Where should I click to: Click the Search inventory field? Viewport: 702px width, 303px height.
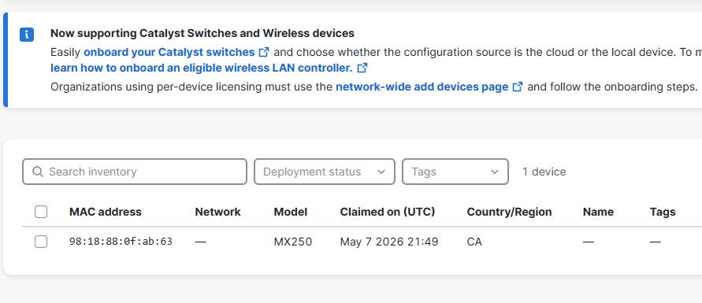point(135,172)
